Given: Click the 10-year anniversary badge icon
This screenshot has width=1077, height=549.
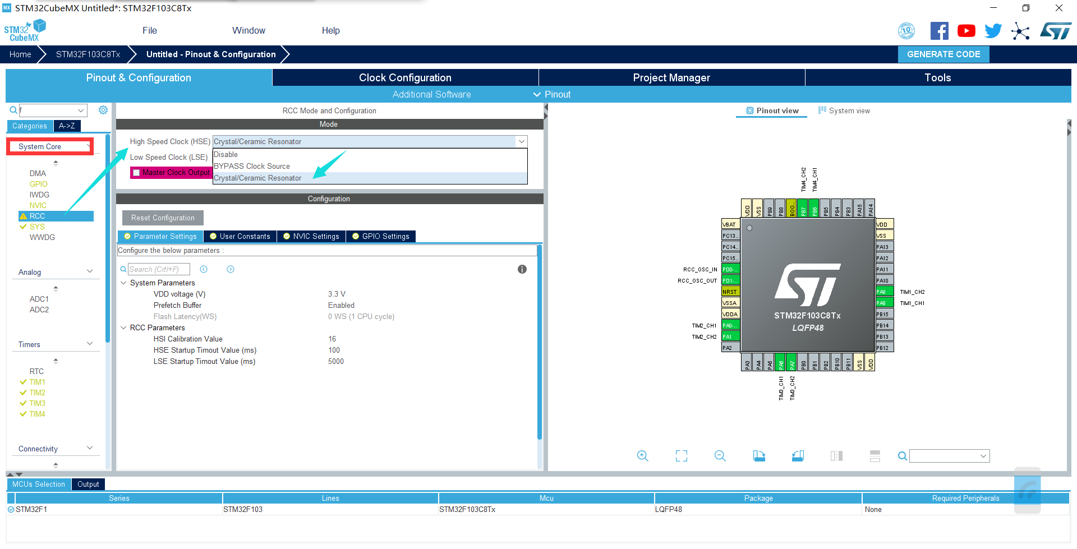Looking at the screenshot, I should [x=906, y=31].
